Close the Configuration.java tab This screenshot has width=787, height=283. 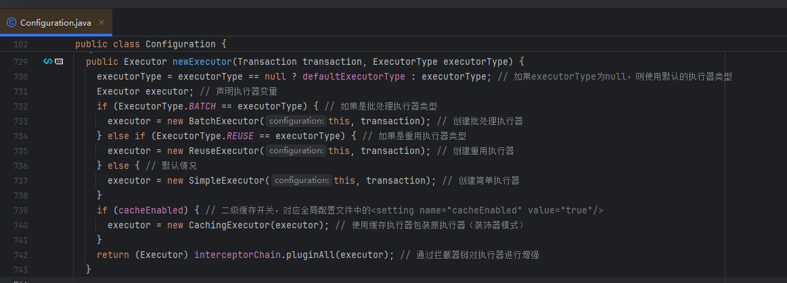click(x=102, y=22)
